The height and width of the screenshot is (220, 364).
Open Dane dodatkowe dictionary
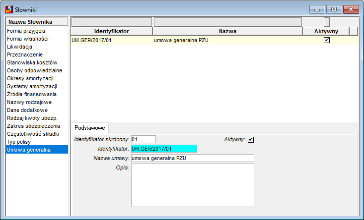pyautogui.click(x=27, y=110)
